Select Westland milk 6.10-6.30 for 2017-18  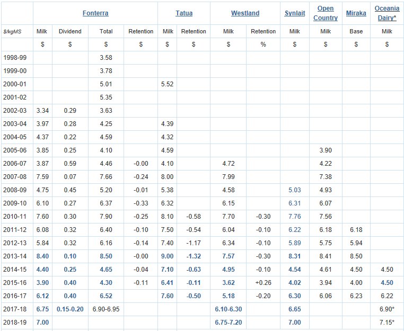[x=229, y=309]
